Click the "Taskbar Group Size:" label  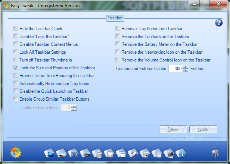[x=39, y=108]
